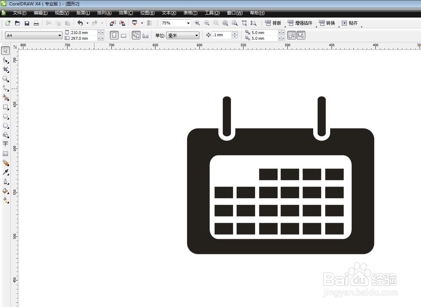Increase page width spinner value
Screen dimensions: 421x307
103,32
